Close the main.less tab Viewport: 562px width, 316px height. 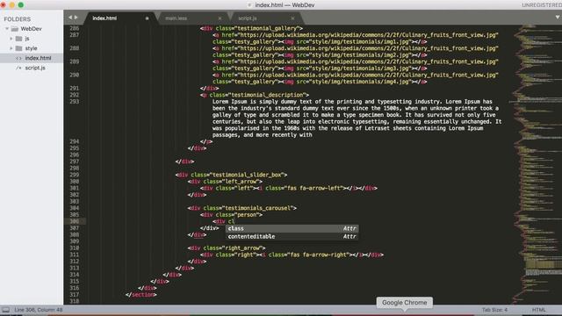coord(220,18)
